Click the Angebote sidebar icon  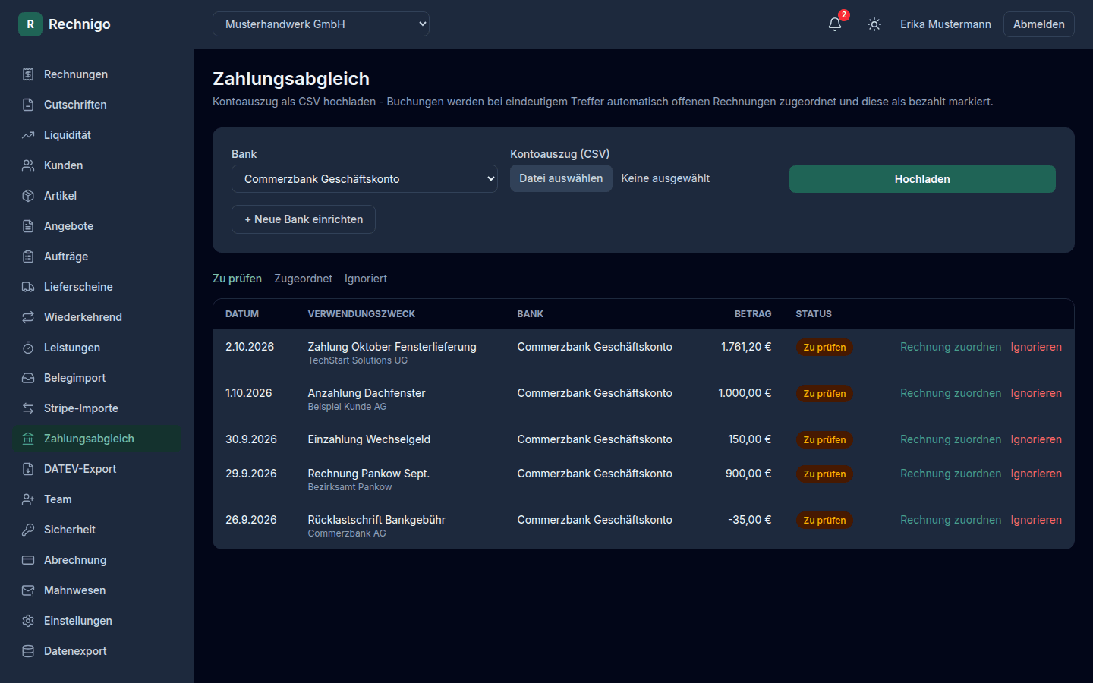[28, 226]
